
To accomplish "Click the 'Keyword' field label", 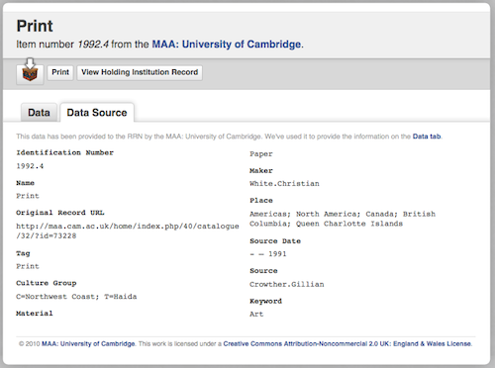I will tap(266, 301).
